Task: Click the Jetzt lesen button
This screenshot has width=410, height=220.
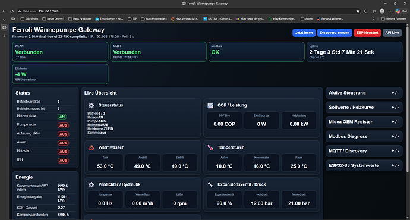Action: point(304,33)
